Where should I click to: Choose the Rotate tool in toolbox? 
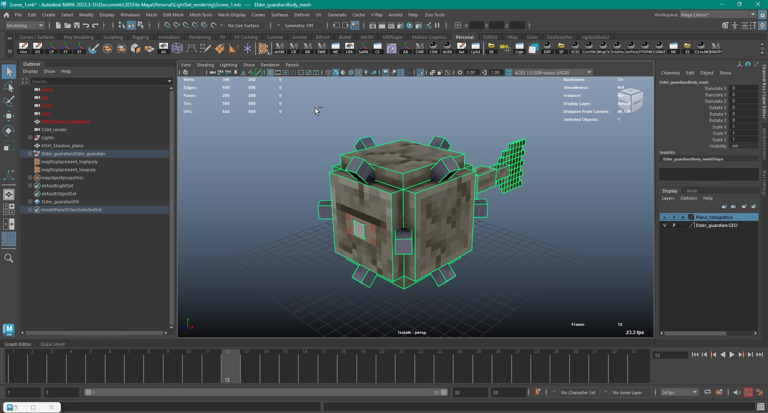point(9,131)
